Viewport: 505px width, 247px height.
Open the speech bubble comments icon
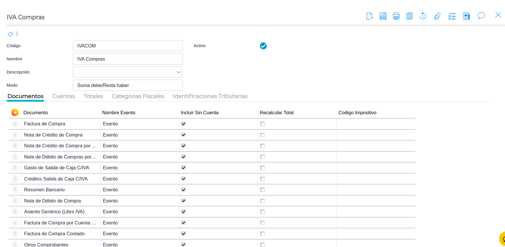click(481, 16)
